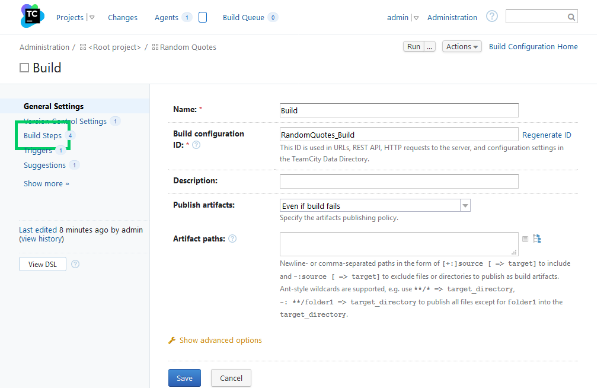Screen dimensions: 607x388
Task: Click View DSL button
Action: 43,265
